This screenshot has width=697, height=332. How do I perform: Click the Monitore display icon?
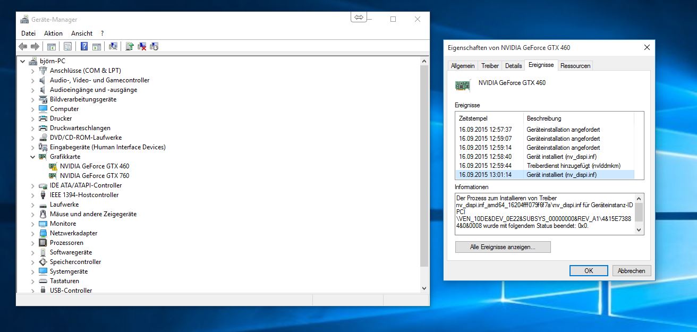pos(43,224)
